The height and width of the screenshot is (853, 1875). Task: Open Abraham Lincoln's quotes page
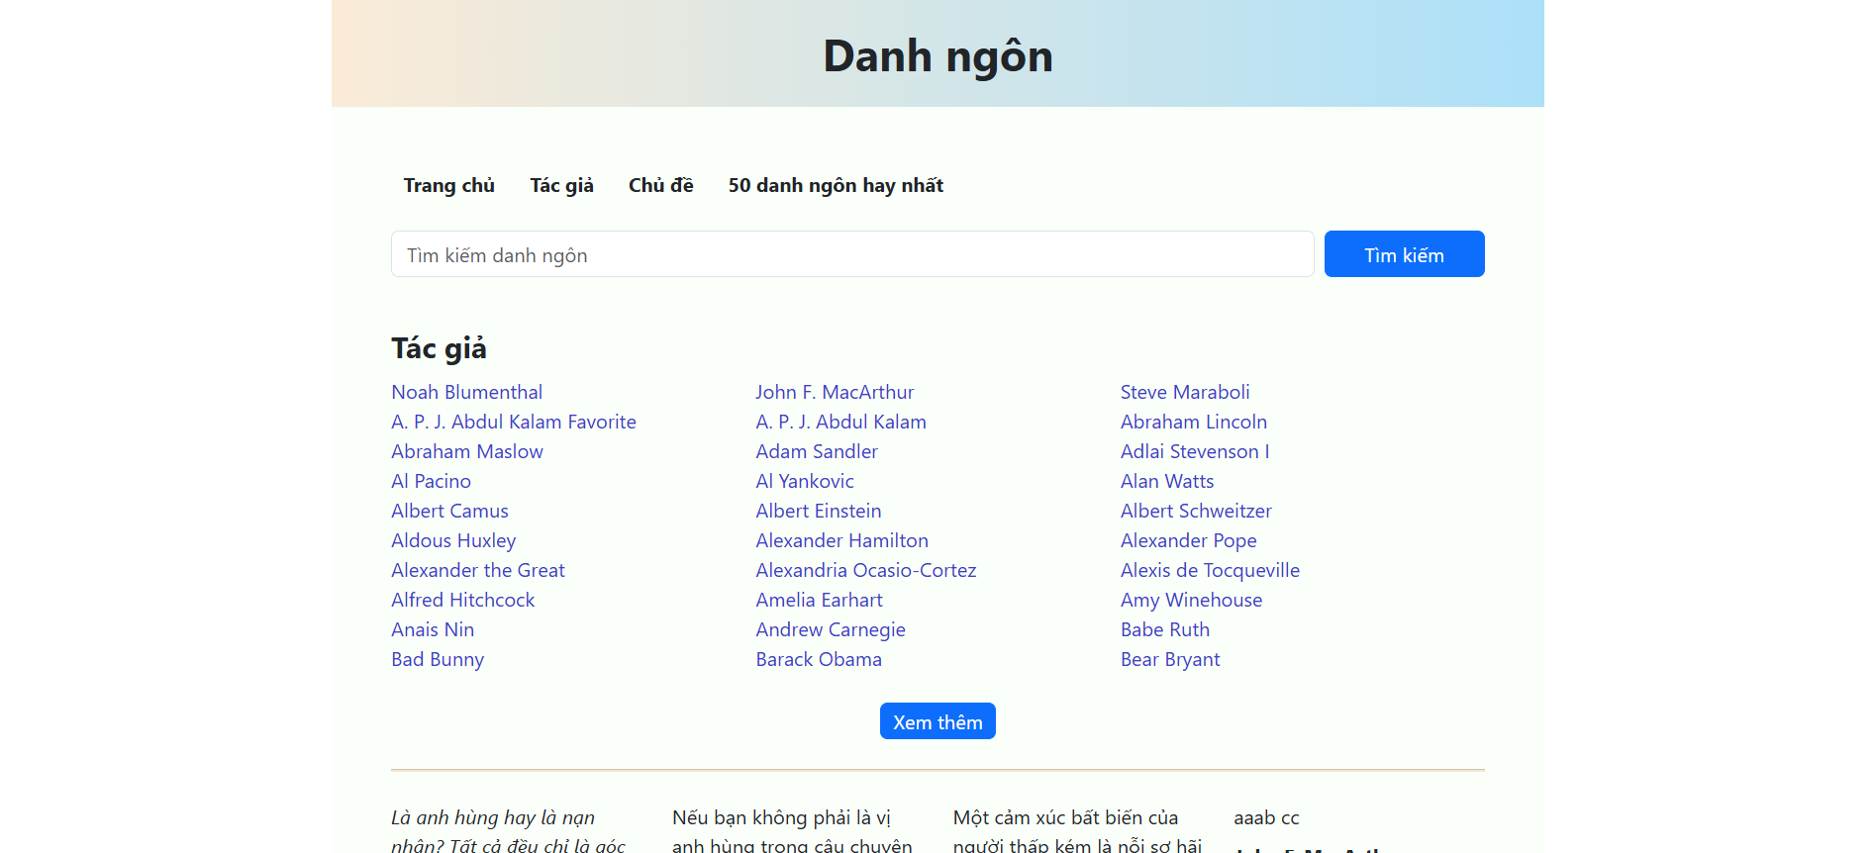(x=1193, y=422)
